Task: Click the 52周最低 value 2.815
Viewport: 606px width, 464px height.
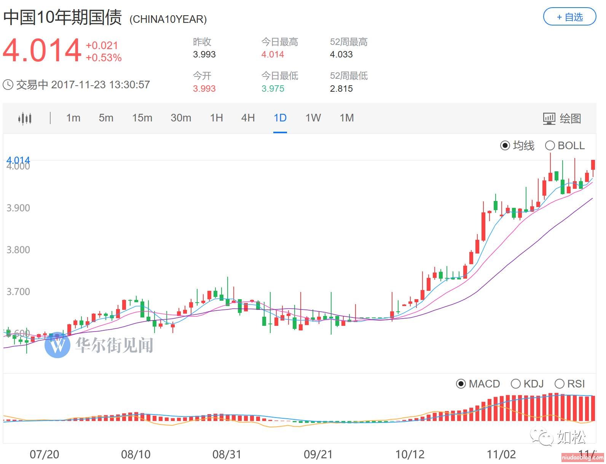Action: pos(341,89)
